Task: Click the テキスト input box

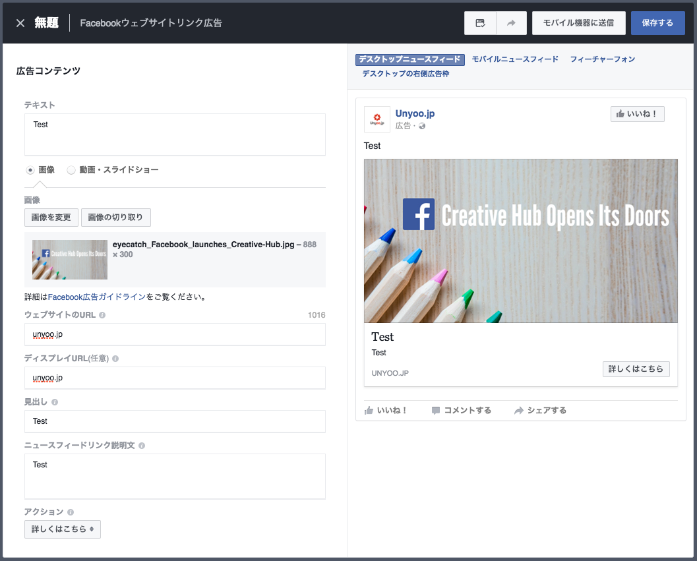Action: pyautogui.click(x=175, y=134)
